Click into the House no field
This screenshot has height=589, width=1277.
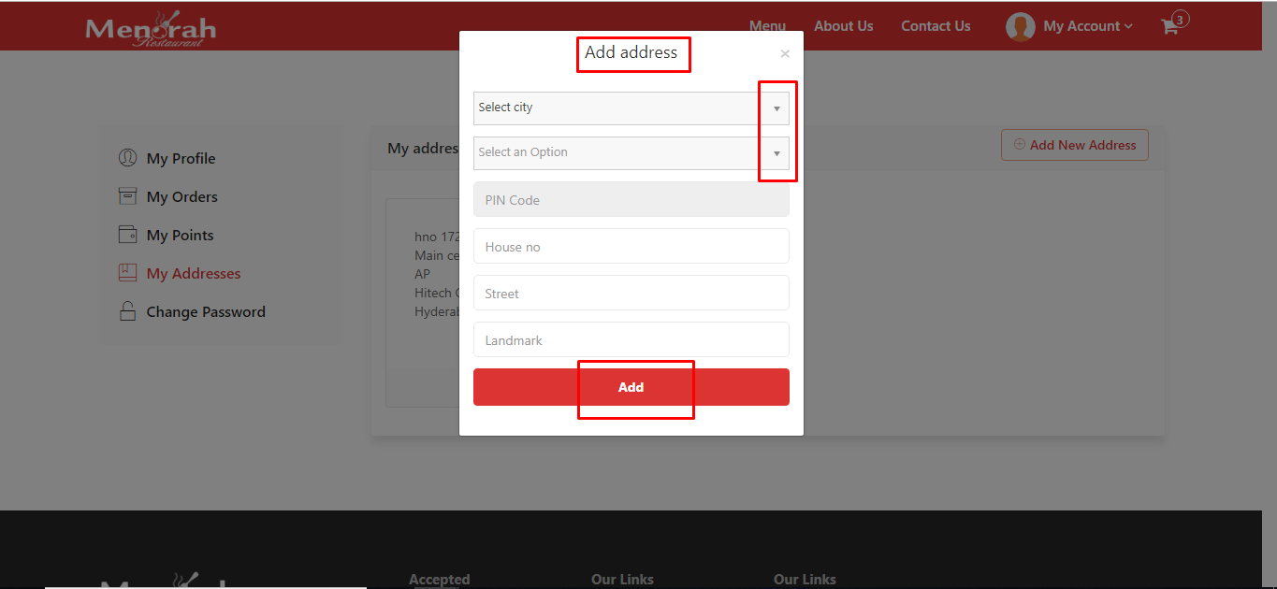pyautogui.click(x=631, y=247)
